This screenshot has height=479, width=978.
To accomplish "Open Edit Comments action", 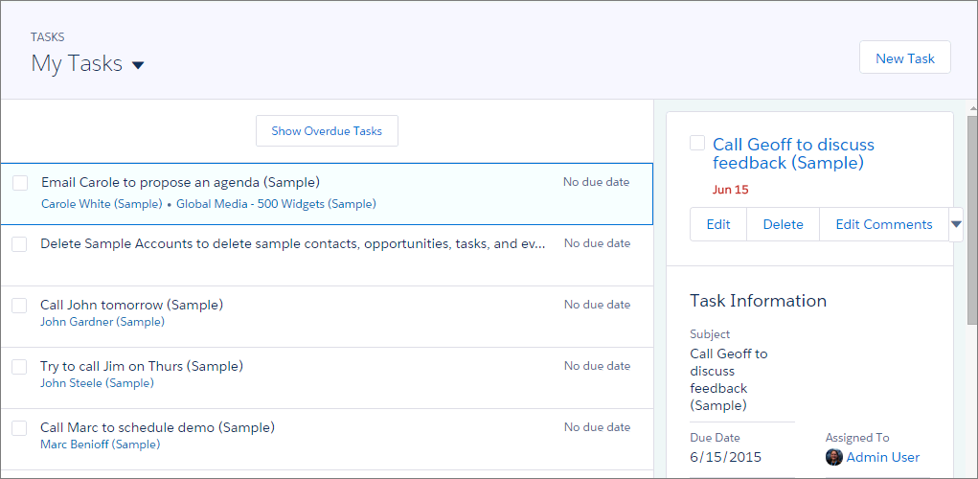I will click(x=884, y=224).
